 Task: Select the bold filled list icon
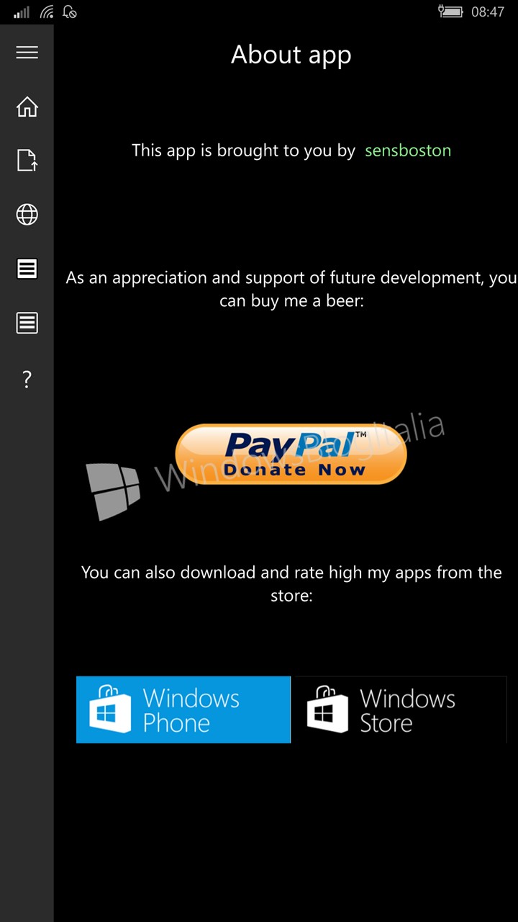tap(27, 269)
